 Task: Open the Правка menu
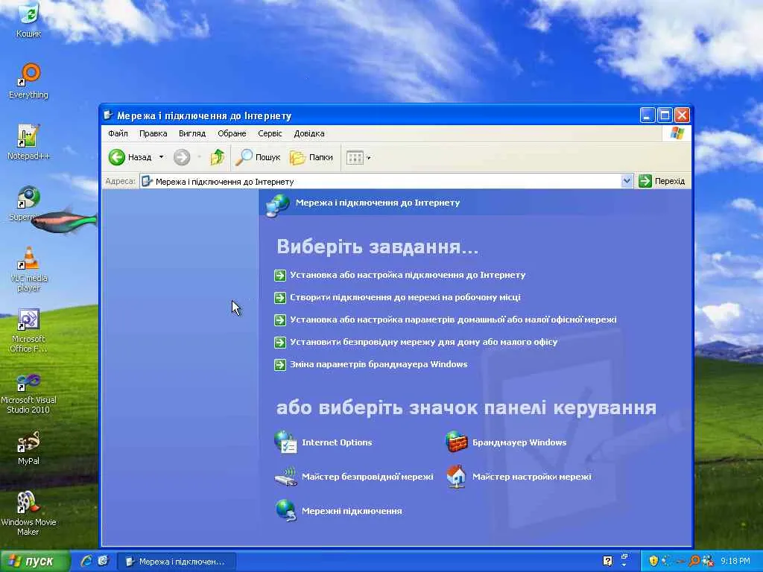point(153,133)
